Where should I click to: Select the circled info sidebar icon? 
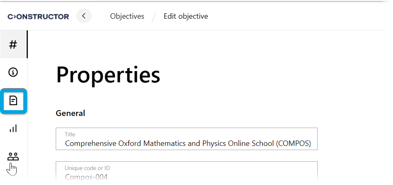[x=13, y=72]
